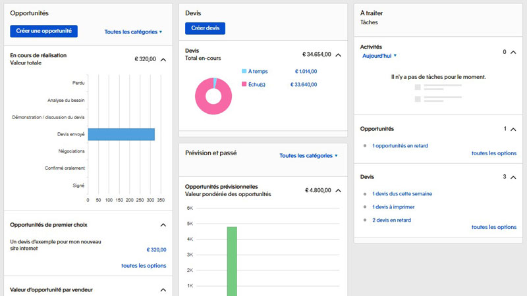Open the 'Aujourd'hui' activities filter dropdown
Screen dimensions: 527x296
tap(379, 56)
